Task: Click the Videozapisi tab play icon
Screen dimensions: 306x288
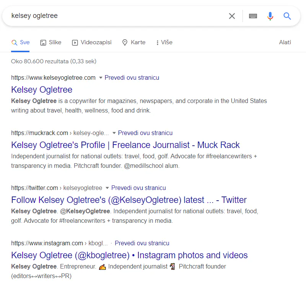Action: point(75,43)
